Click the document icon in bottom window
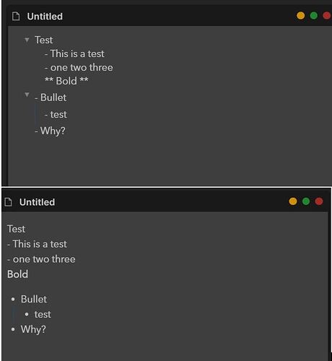This screenshot has height=361, width=332. click(8, 202)
